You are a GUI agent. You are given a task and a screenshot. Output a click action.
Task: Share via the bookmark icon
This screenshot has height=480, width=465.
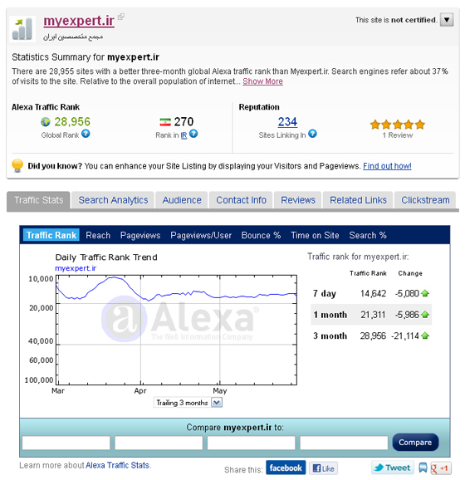click(423, 468)
